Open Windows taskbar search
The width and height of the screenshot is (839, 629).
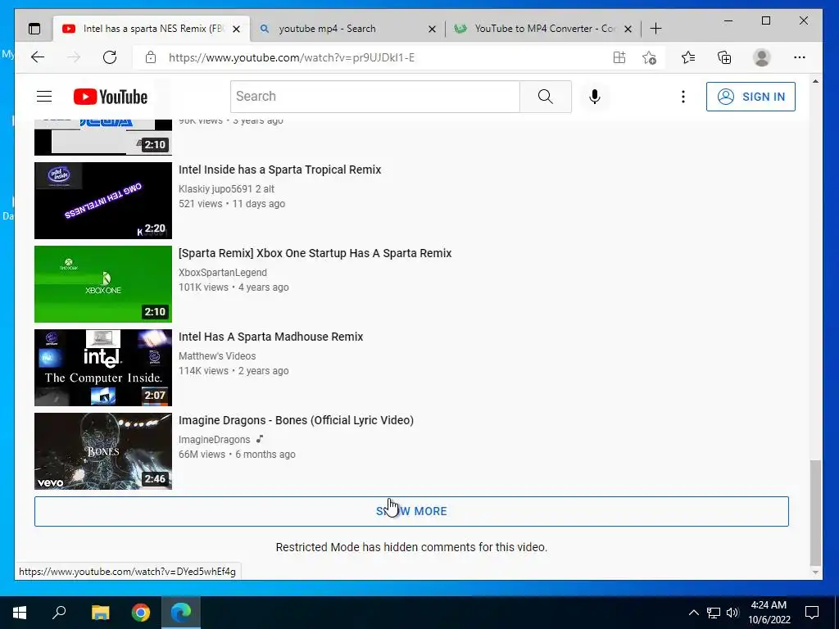[59, 612]
